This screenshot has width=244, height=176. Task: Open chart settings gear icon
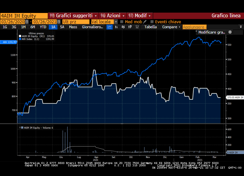(x=230, y=32)
